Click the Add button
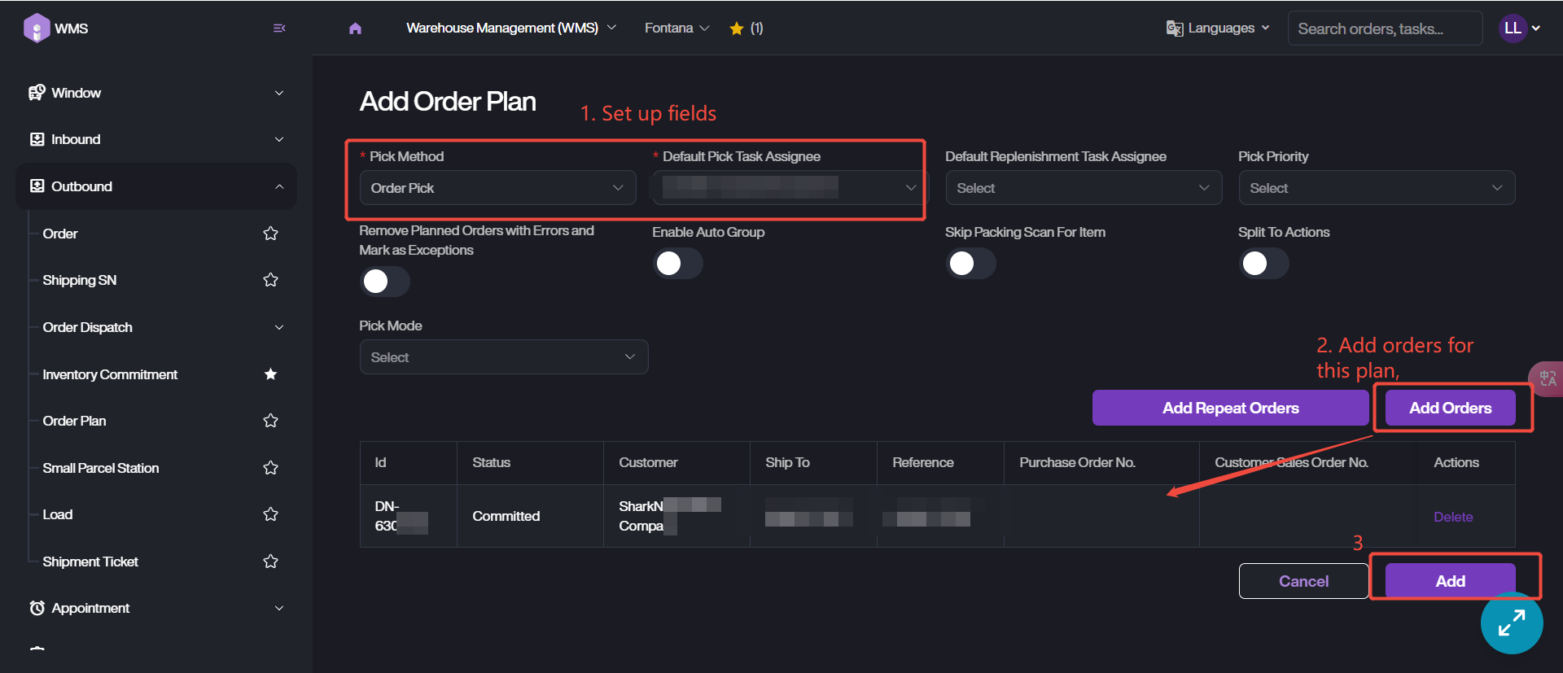1563x673 pixels. point(1451,581)
